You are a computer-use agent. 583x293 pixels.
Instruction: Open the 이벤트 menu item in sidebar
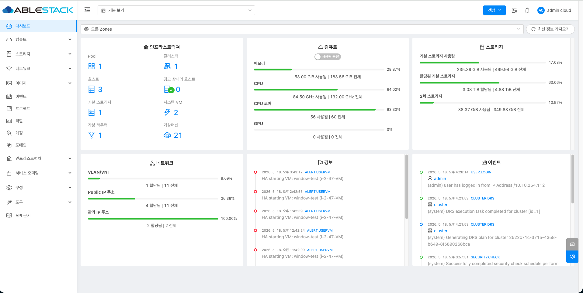pyautogui.click(x=38, y=97)
